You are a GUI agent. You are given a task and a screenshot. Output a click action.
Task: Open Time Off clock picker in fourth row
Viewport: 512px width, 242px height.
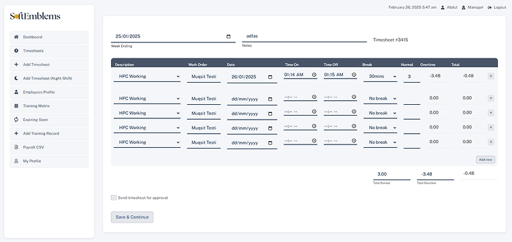(x=354, y=126)
